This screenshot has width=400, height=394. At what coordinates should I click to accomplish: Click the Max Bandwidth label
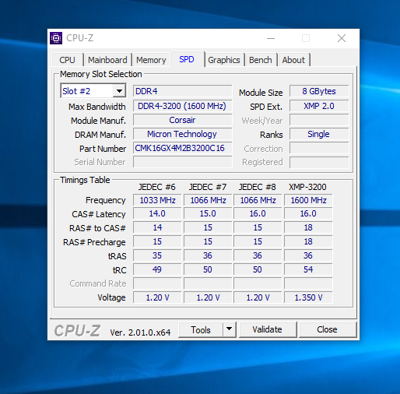(97, 107)
